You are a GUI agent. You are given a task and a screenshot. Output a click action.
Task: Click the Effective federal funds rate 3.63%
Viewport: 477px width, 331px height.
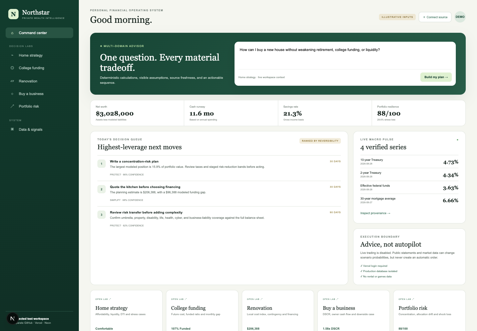click(x=450, y=188)
